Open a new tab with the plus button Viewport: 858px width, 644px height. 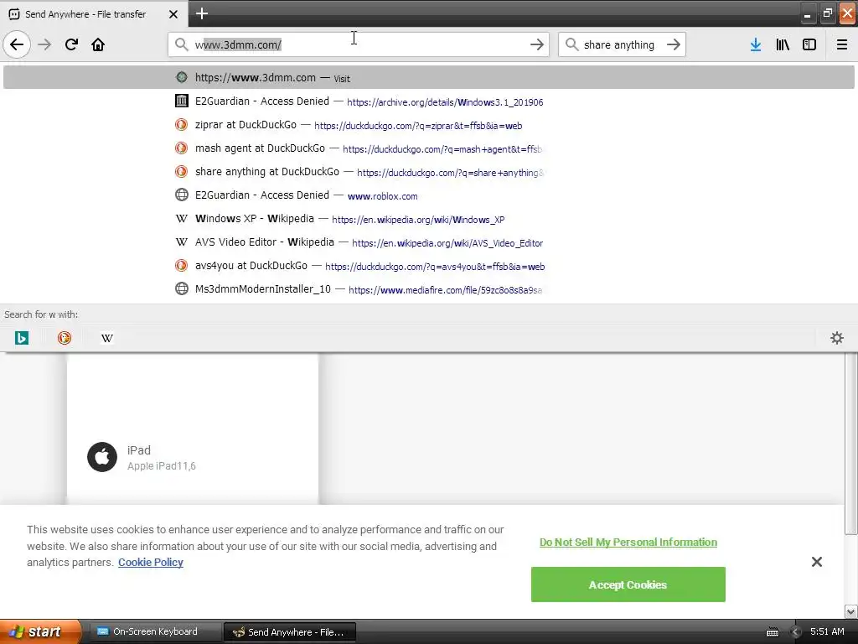202,13
